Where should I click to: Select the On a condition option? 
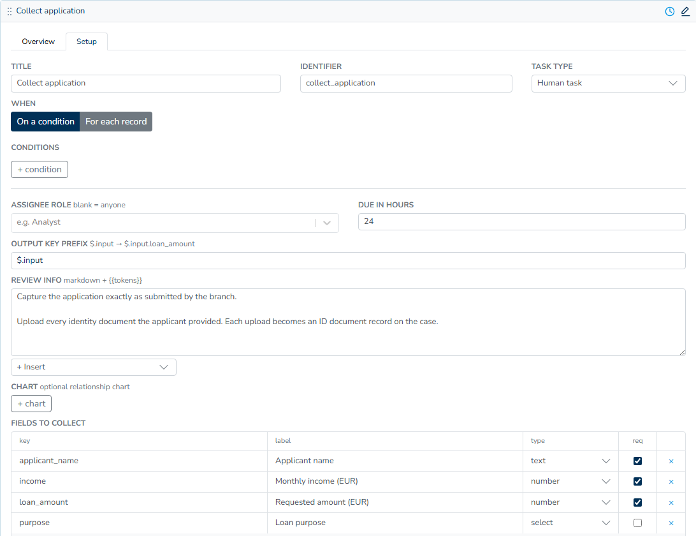45,121
